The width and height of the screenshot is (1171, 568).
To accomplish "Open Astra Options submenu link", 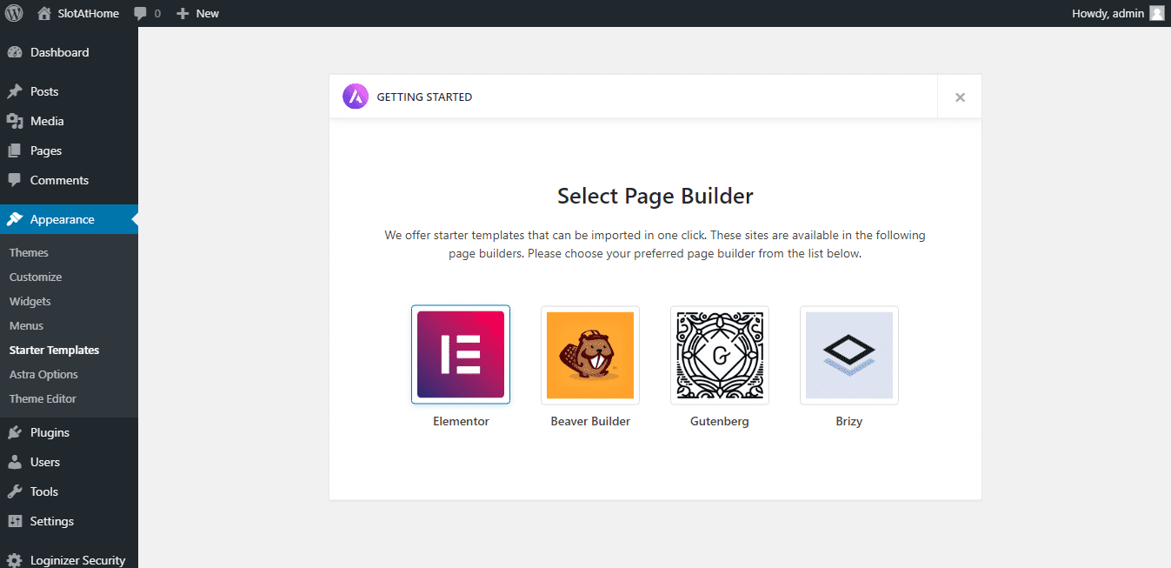I will tap(43, 374).
